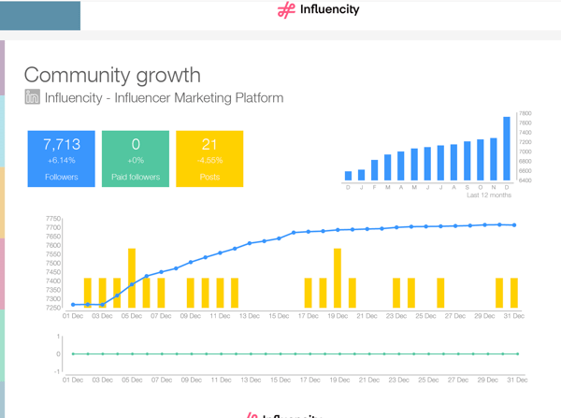Select the yellow Posts card showing 21
The image size is (561, 418).
click(209, 158)
